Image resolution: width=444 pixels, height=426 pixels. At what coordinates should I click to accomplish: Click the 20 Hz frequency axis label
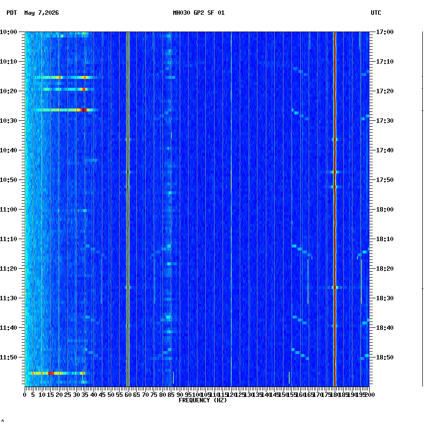coord(59,395)
